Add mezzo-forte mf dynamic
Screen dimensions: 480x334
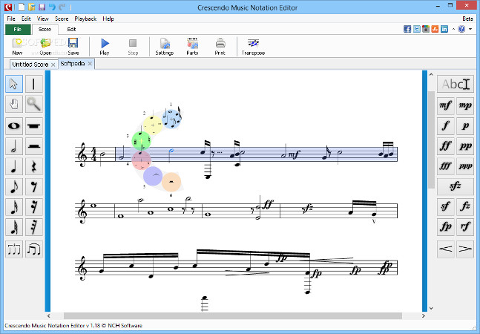point(446,105)
